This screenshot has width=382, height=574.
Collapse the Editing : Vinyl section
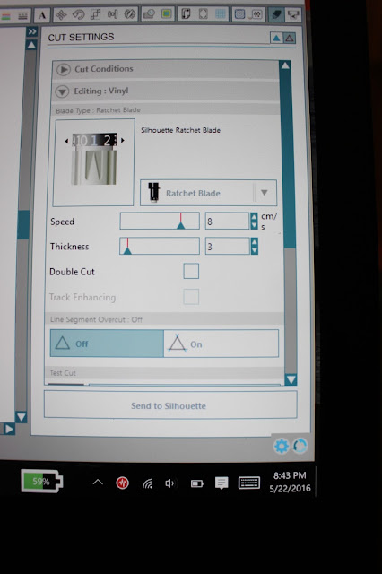click(x=166, y=91)
